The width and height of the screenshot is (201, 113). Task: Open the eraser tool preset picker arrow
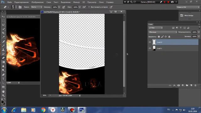pyautogui.click(x=8, y=7)
